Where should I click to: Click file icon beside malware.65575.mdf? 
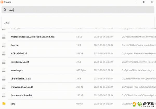click(4, 87)
